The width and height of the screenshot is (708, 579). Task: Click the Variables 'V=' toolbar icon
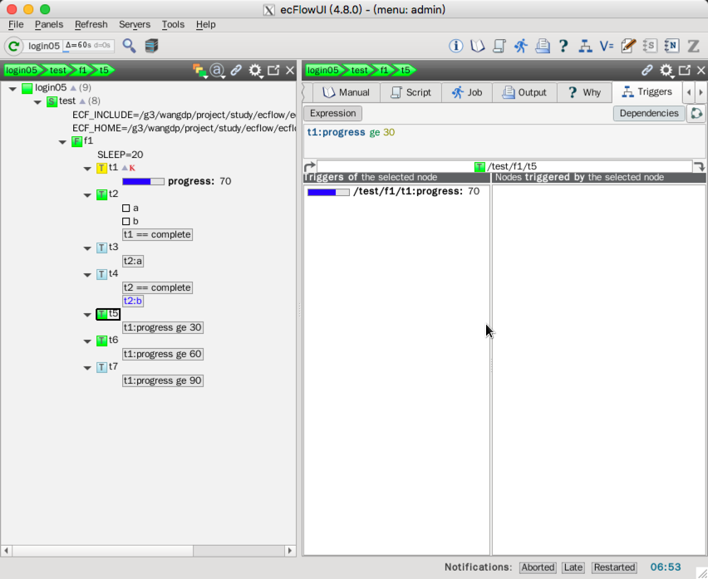(x=607, y=46)
